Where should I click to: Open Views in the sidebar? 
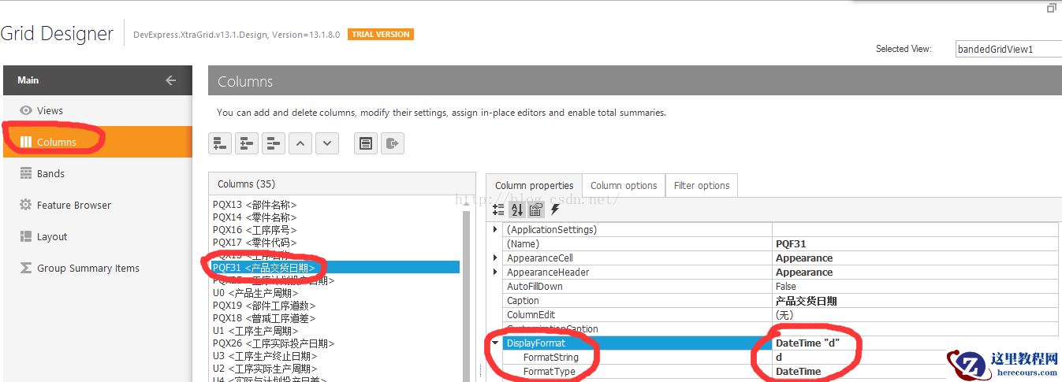[x=50, y=111]
